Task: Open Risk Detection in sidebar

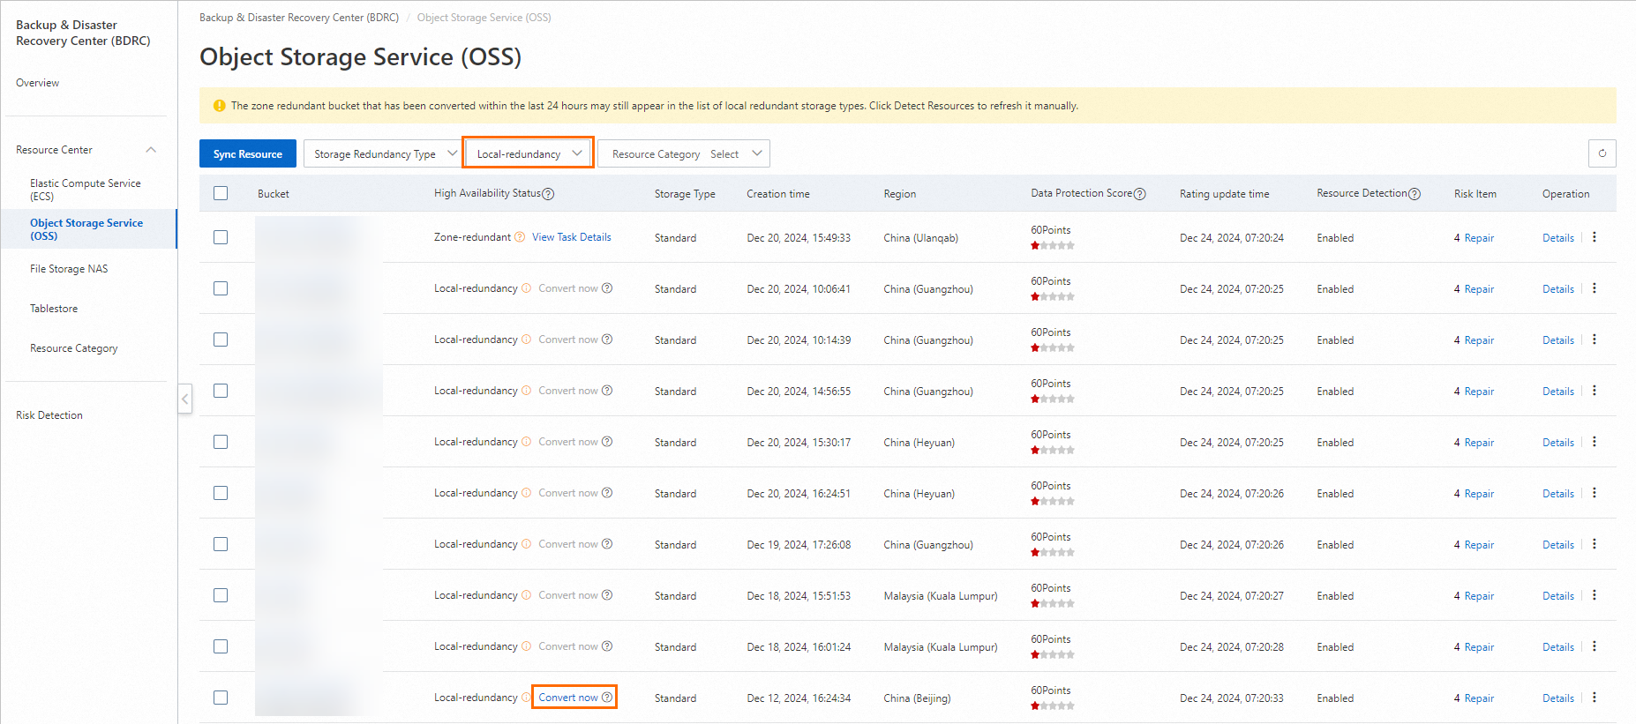Action: [x=49, y=415]
